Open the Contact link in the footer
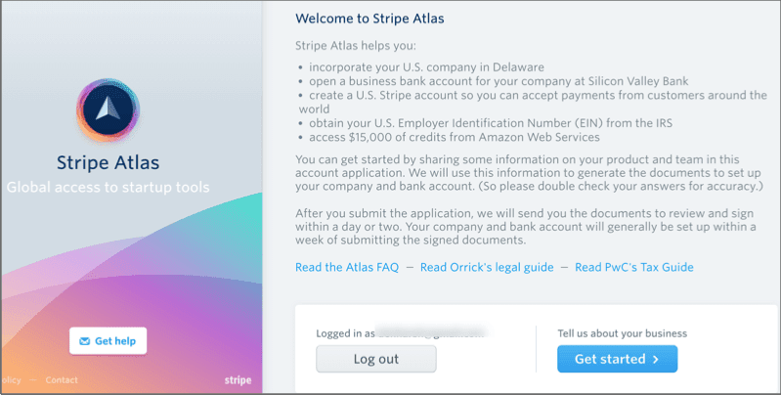781x395 pixels. point(62,380)
